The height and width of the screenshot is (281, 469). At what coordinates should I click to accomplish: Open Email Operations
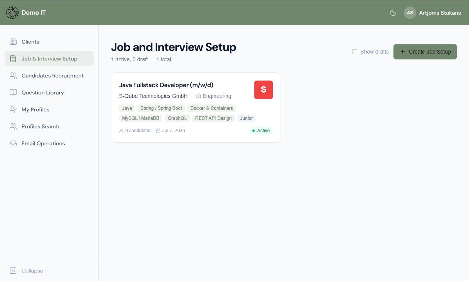[x=49, y=143]
